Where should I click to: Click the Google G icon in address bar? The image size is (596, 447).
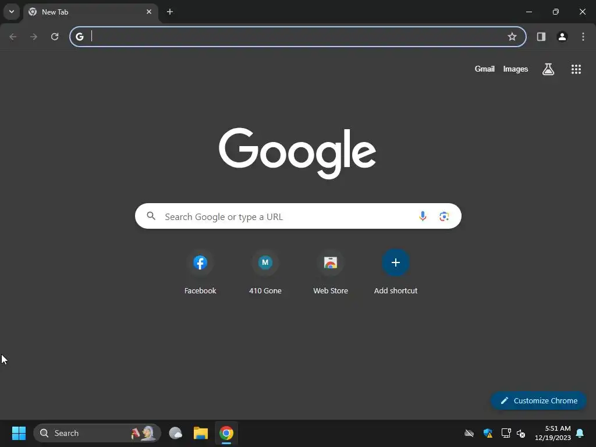click(x=79, y=37)
